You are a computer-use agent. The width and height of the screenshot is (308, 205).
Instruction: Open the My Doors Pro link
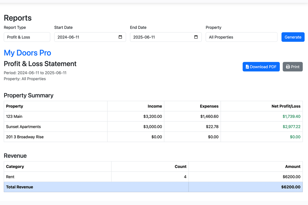pyautogui.click(x=27, y=53)
